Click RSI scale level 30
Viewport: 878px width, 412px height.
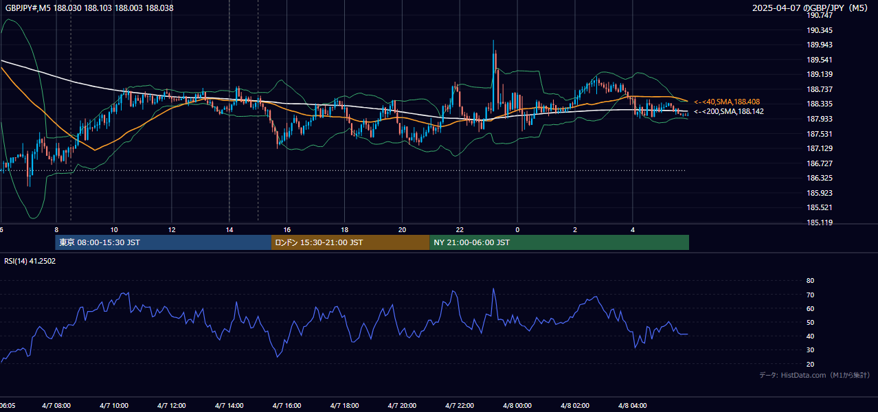pyautogui.click(x=810, y=350)
